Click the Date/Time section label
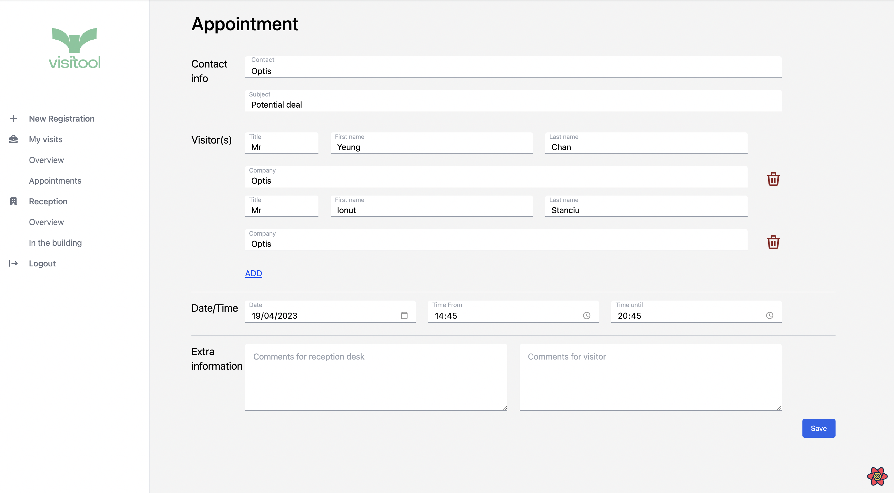894x493 pixels. pos(214,308)
